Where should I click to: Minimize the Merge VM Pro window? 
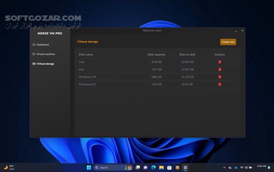[236, 31]
